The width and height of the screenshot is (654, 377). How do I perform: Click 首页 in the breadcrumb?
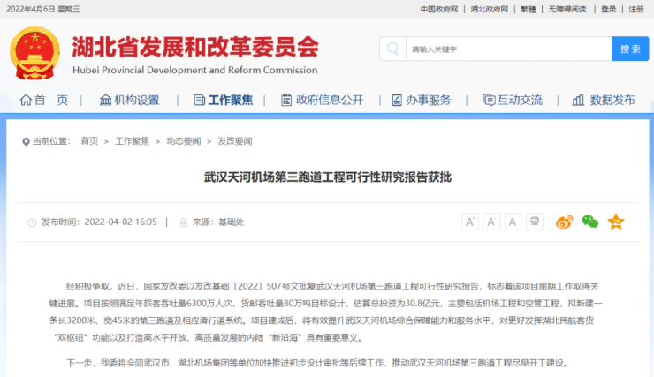[89, 141]
